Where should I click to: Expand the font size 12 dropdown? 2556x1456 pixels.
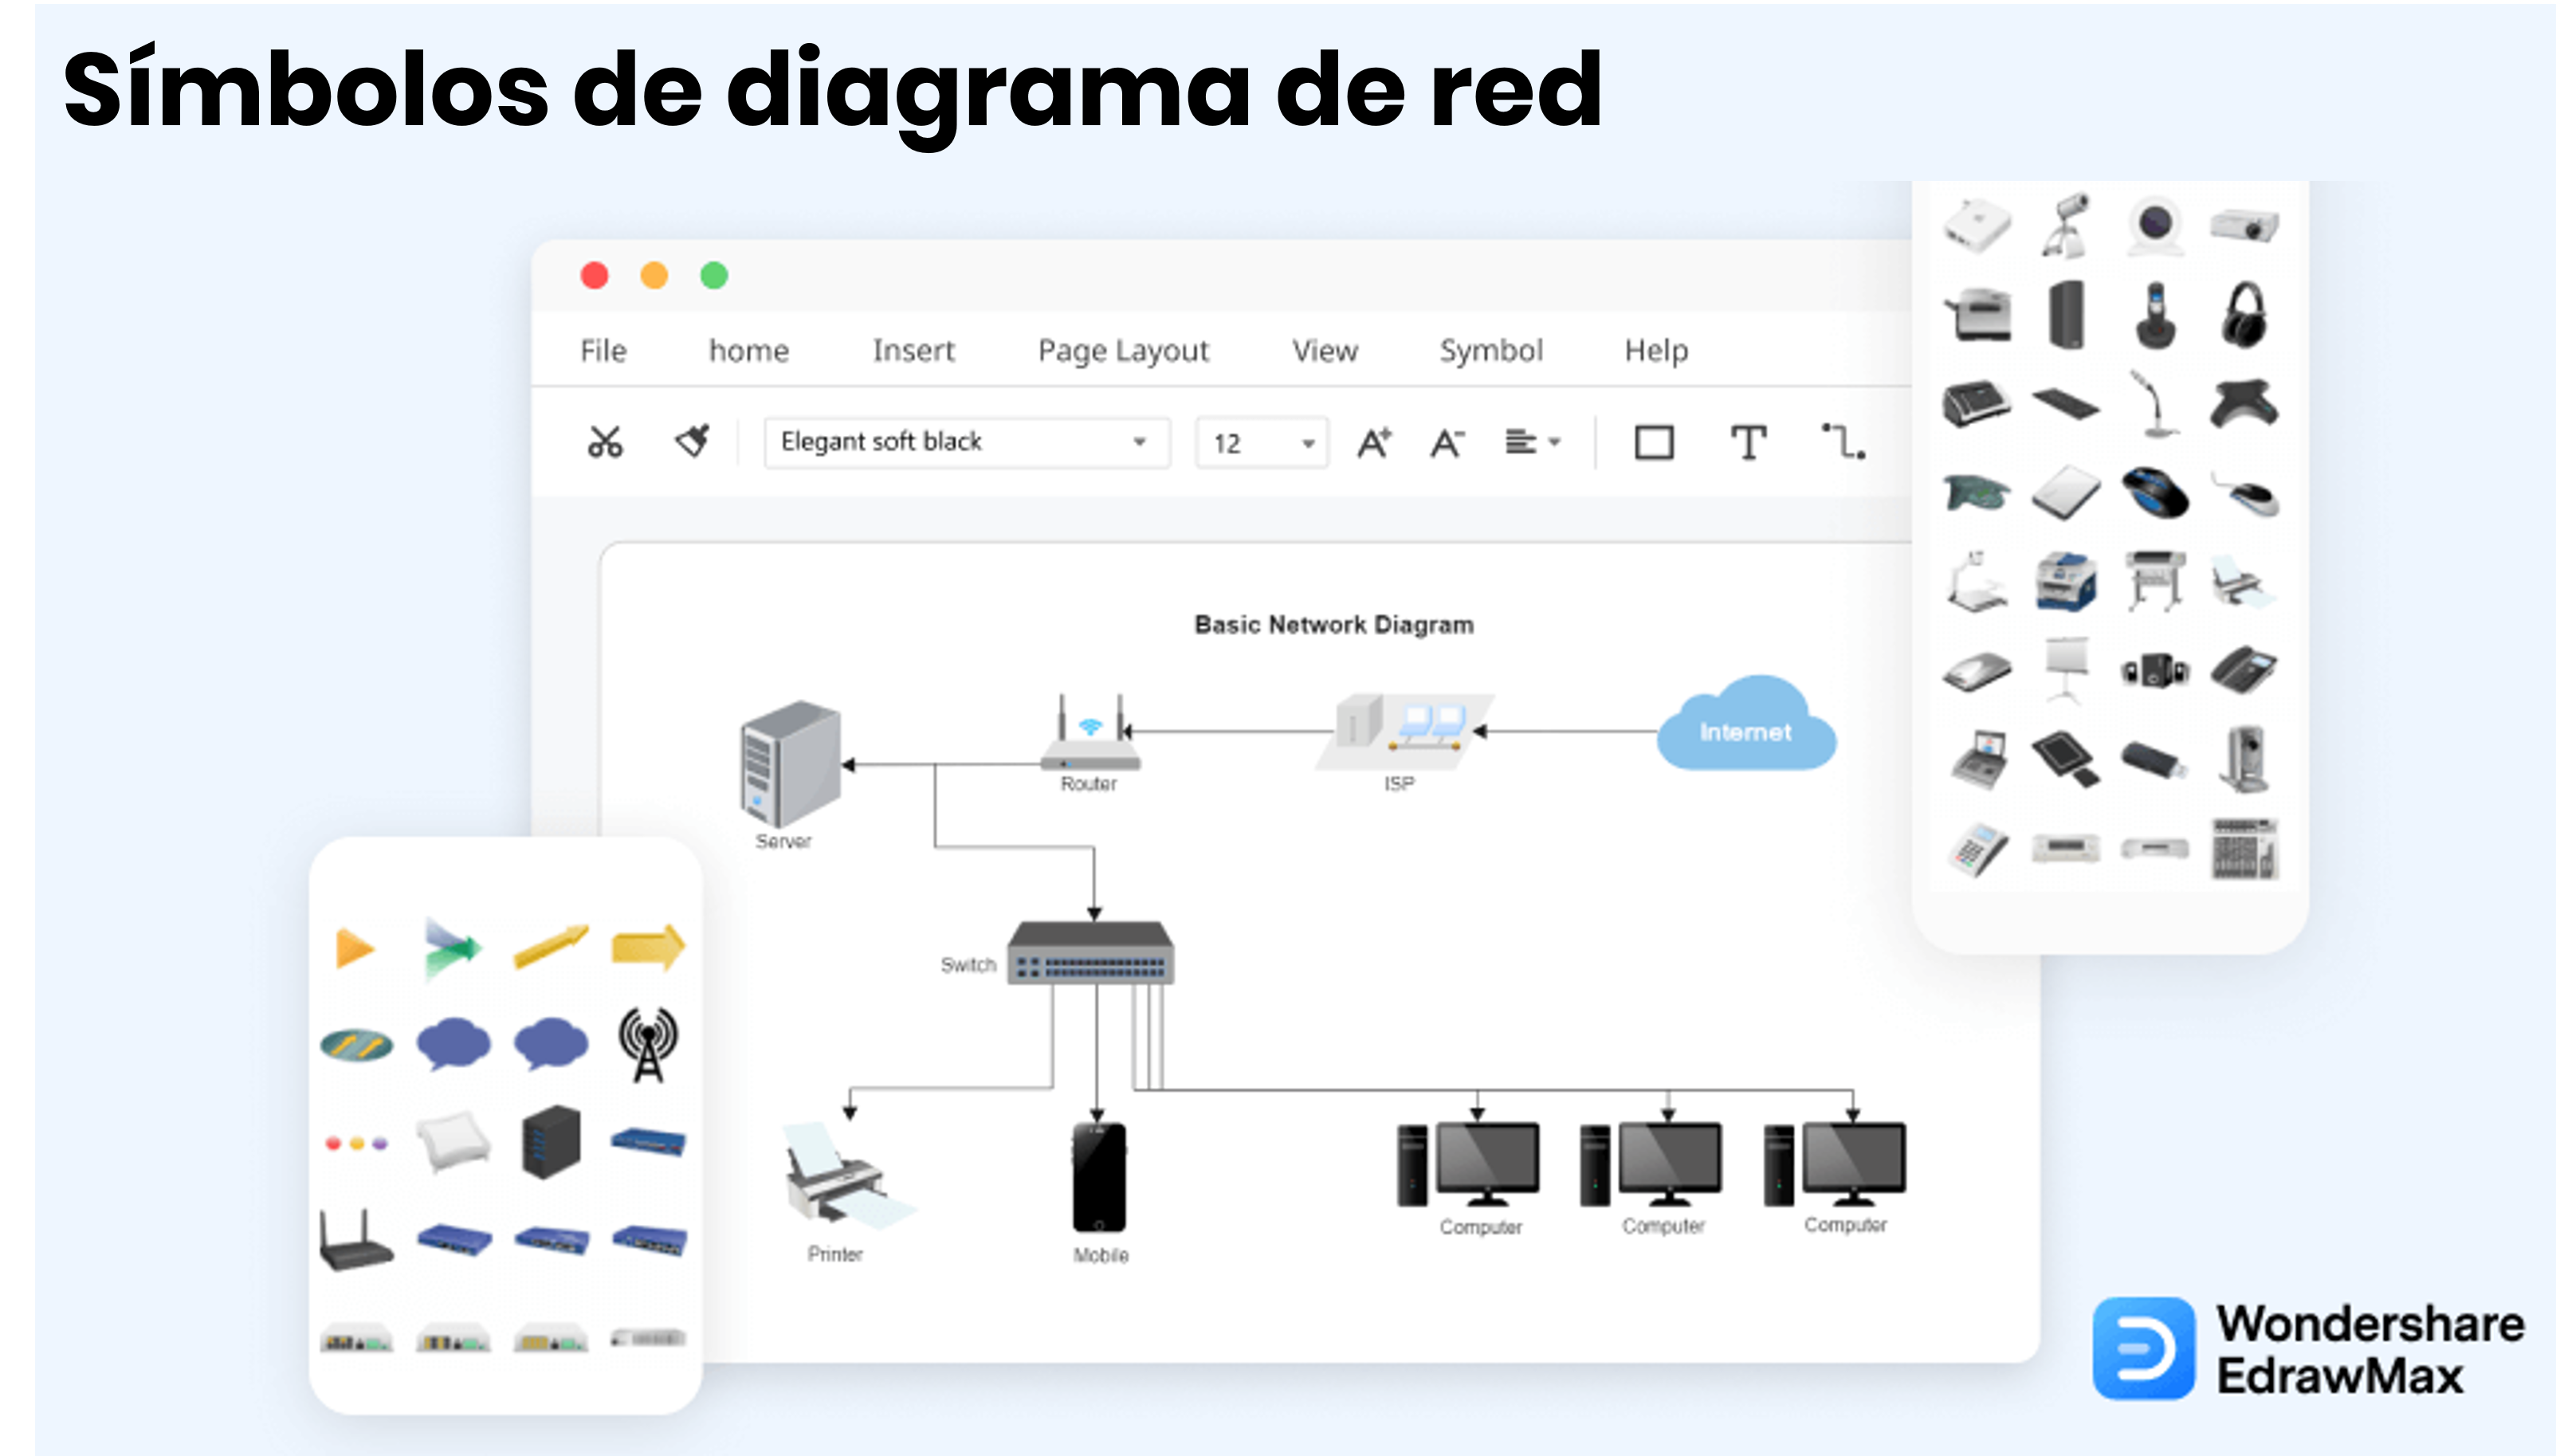point(1307,443)
